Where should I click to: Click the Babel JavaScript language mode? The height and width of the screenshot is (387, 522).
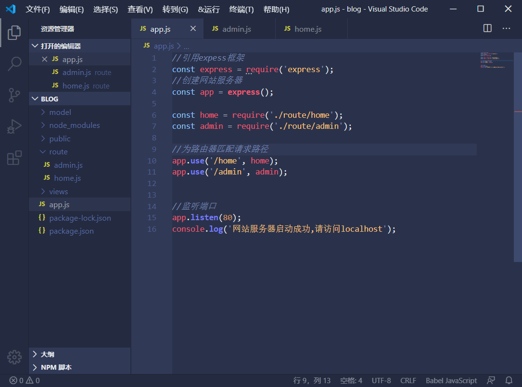pos(451,380)
